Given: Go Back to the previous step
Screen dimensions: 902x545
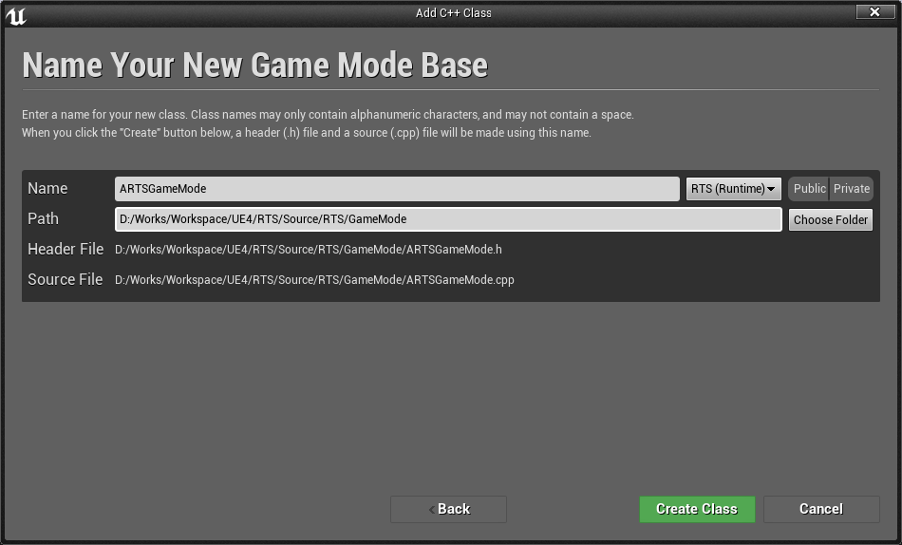Looking at the screenshot, I should pyautogui.click(x=449, y=509).
